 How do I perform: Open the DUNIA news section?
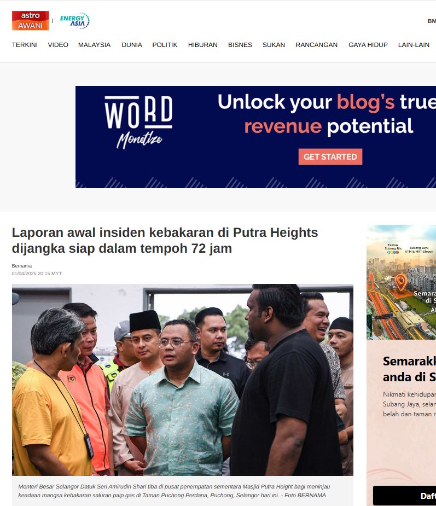pos(132,45)
